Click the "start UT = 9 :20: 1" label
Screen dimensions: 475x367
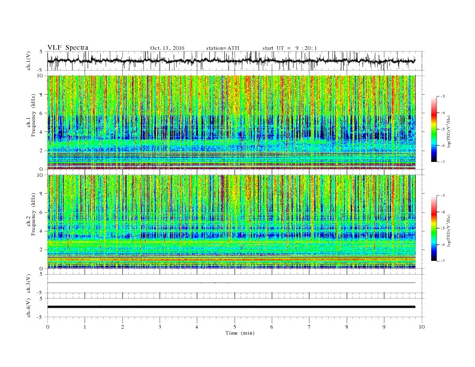(x=290, y=48)
